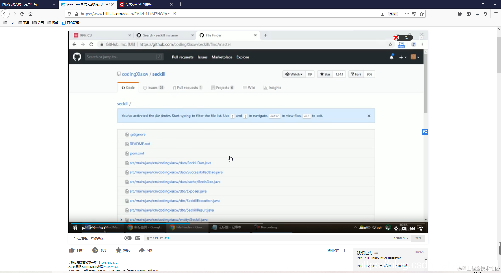Click the 发送 send button

[x=418, y=238]
